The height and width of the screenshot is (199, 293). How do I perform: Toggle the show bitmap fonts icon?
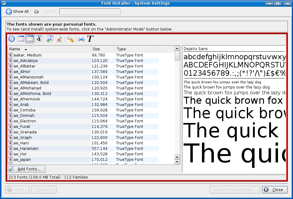[x=39, y=39]
